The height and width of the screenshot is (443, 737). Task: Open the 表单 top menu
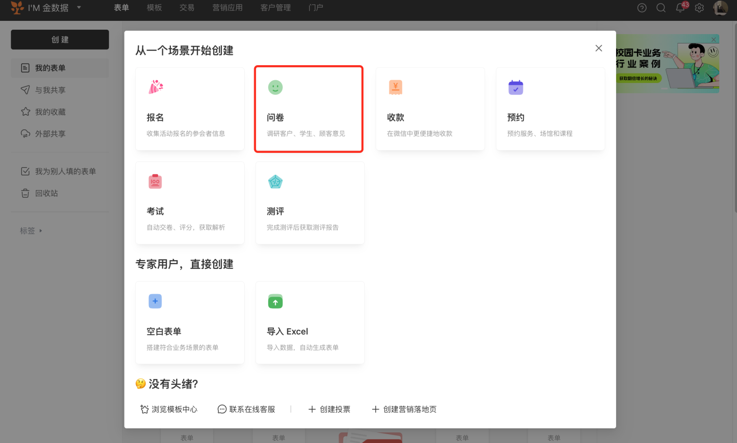[121, 8]
